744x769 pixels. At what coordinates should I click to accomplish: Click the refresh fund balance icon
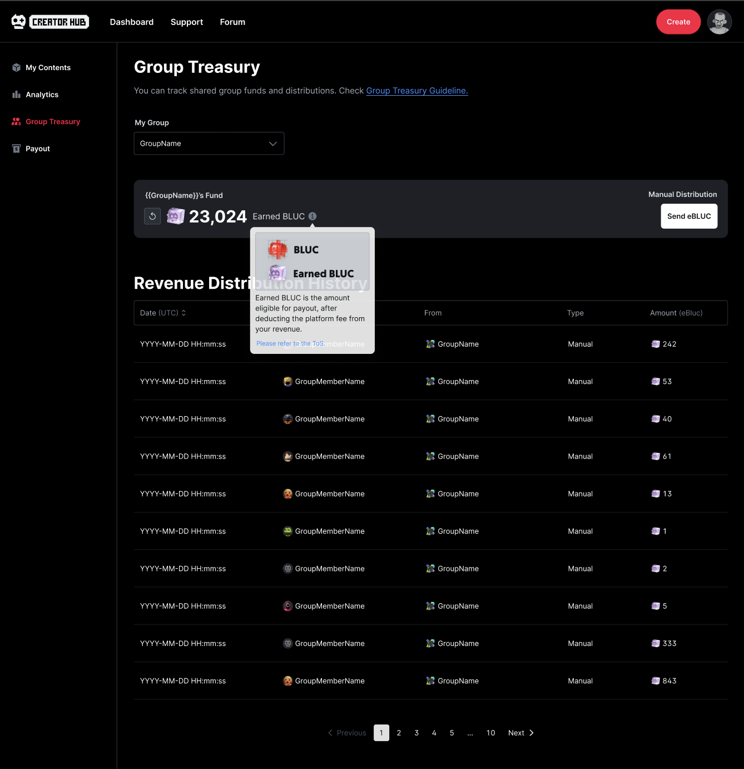point(152,216)
